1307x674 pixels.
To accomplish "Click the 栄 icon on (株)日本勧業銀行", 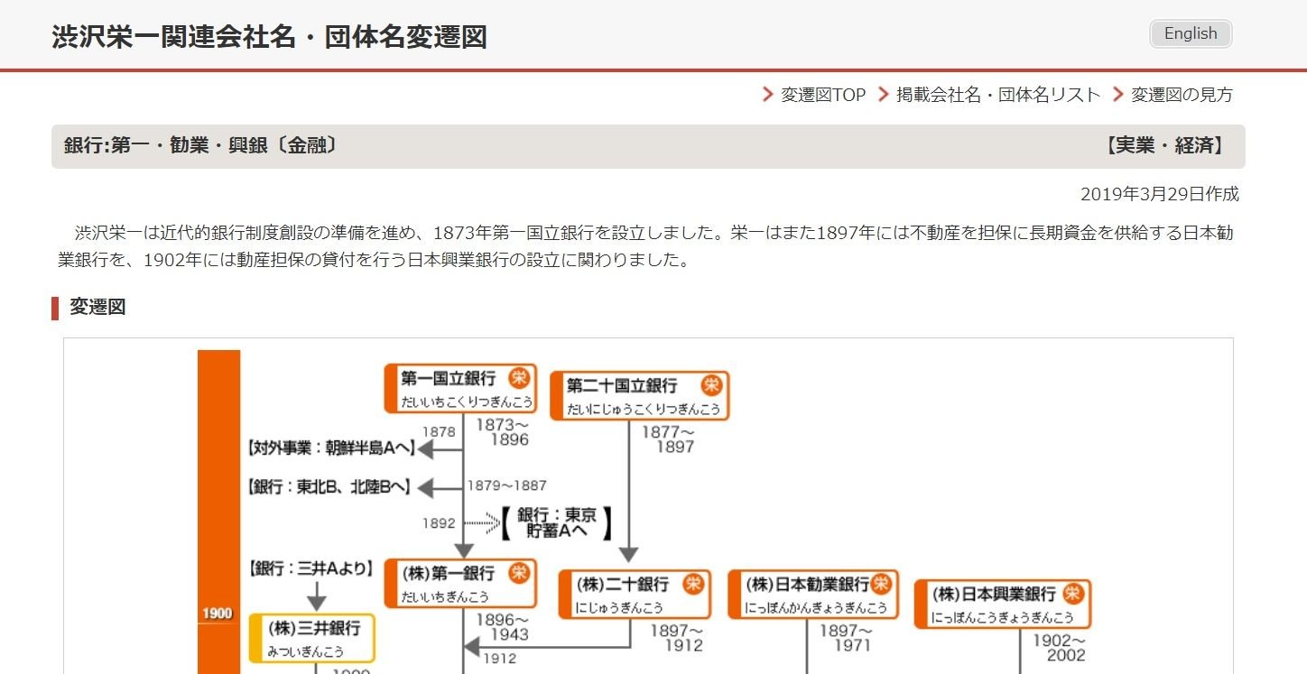I will [x=881, y=584].
